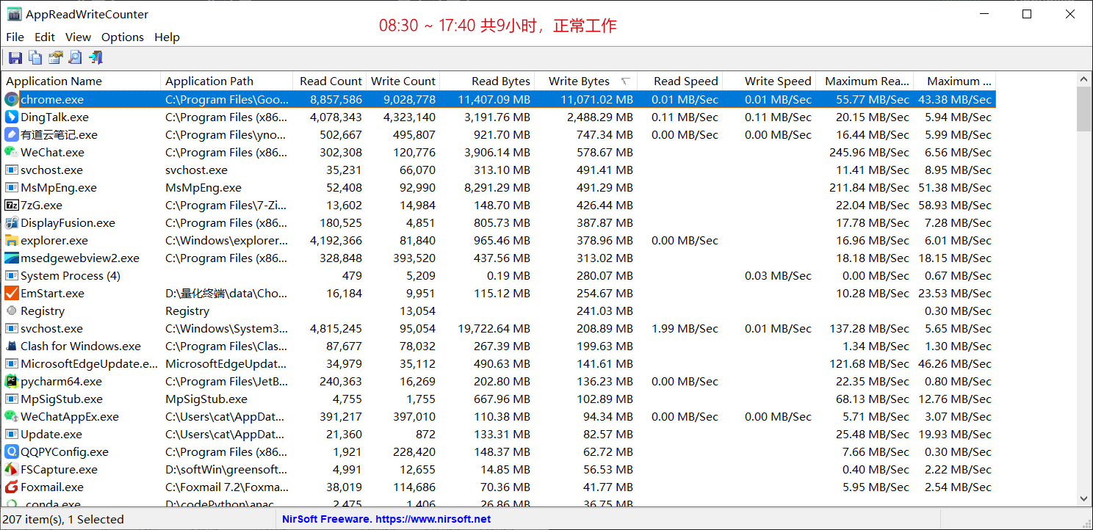Click the Copy Selected Items toolbar icon

click(35, 57)
